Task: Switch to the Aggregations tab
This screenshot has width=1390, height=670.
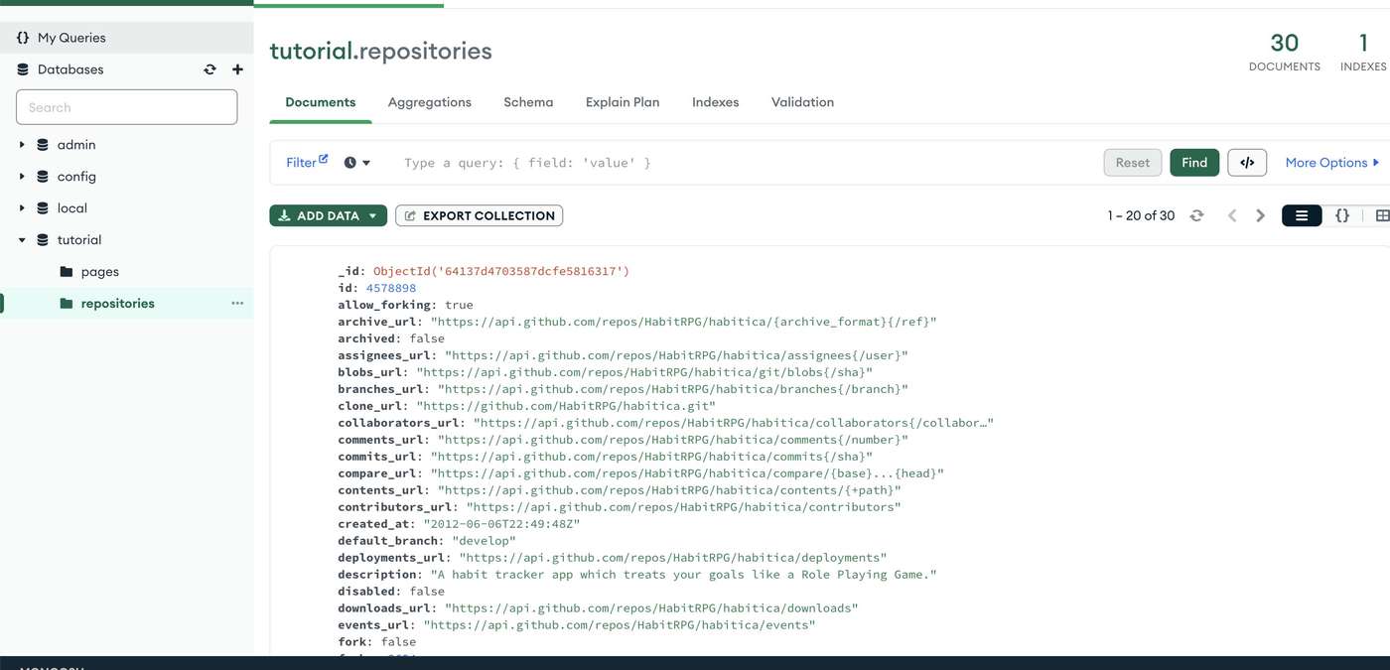Action: (x=429, y=101)
